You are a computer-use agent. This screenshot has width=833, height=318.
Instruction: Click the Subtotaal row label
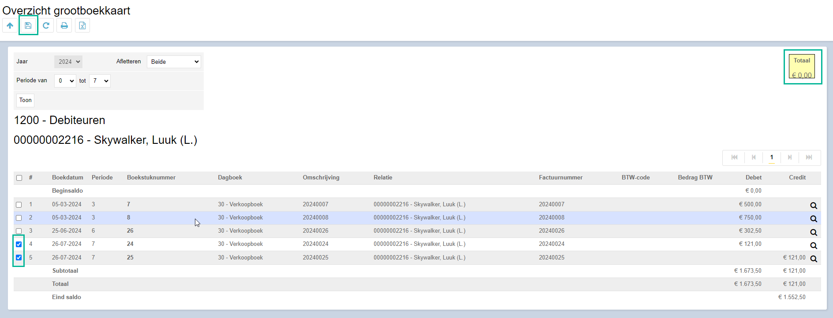point(65,271)
